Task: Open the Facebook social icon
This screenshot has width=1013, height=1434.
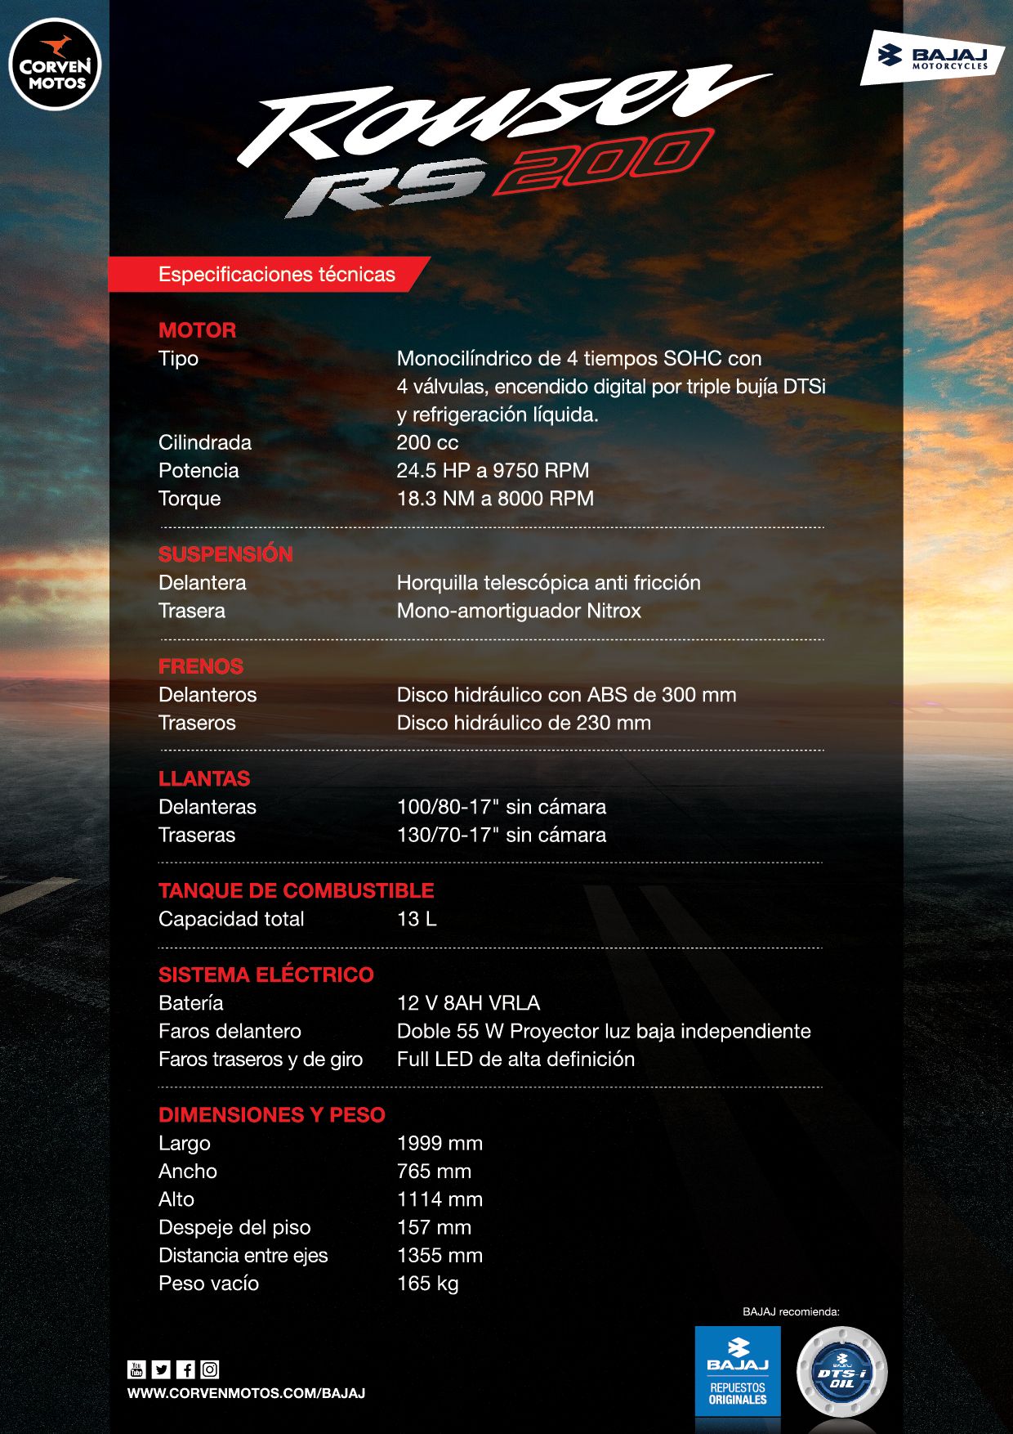Action: click(x=185, y=1369)
